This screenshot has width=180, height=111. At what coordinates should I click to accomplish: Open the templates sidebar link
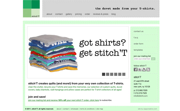[x=138, y=50]
